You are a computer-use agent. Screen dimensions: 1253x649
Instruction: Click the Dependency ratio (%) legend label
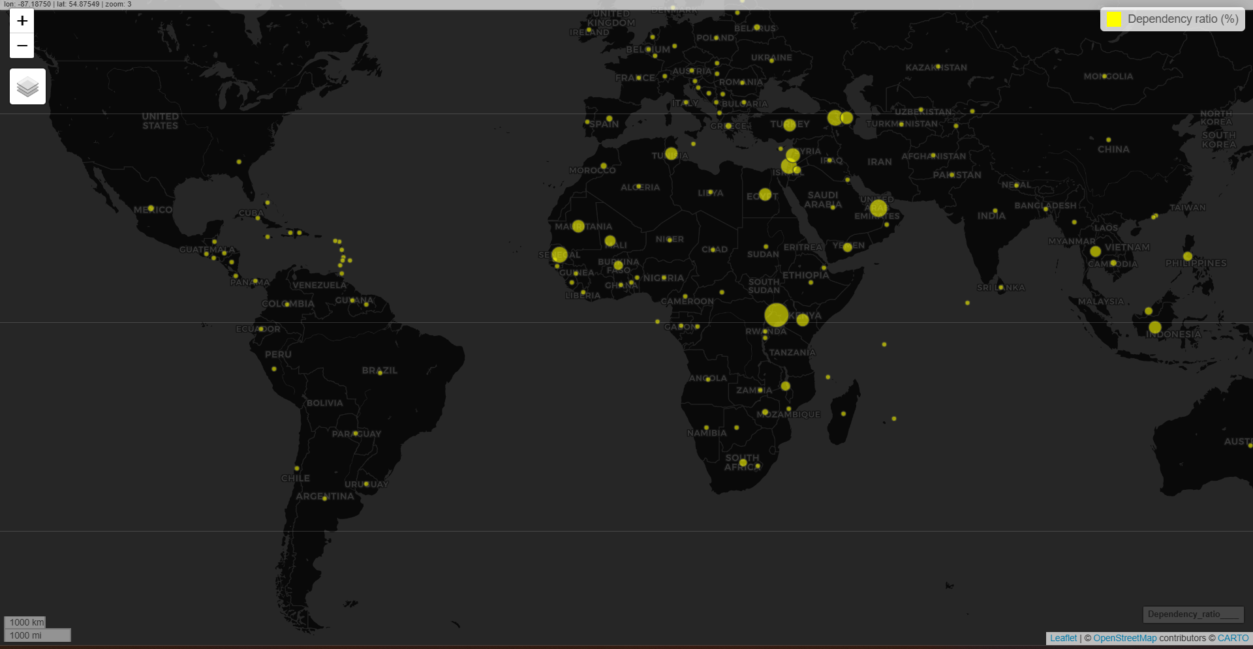point(1183,19)
